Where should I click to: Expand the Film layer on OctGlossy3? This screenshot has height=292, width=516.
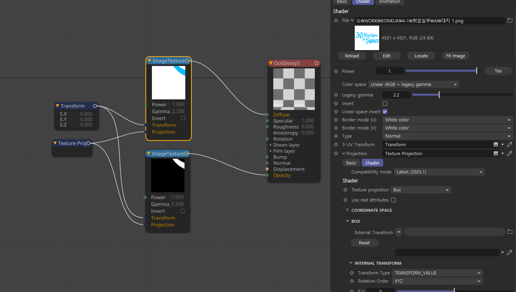pyautogui.click(x=270, y=151)
